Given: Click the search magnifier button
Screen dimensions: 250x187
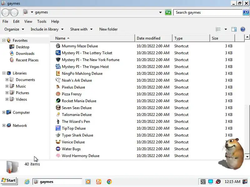Looking at the screenshot, I should click(x=246, y=12).
